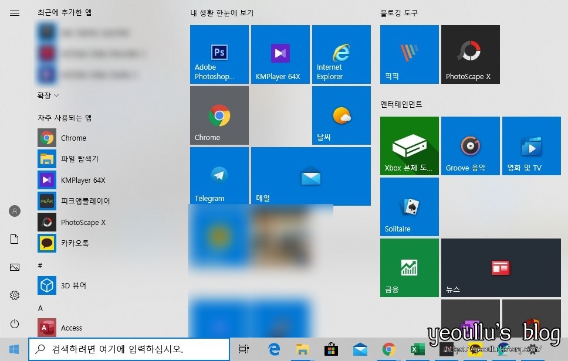Open the 픽픽 tile

(x=410, y=55)
